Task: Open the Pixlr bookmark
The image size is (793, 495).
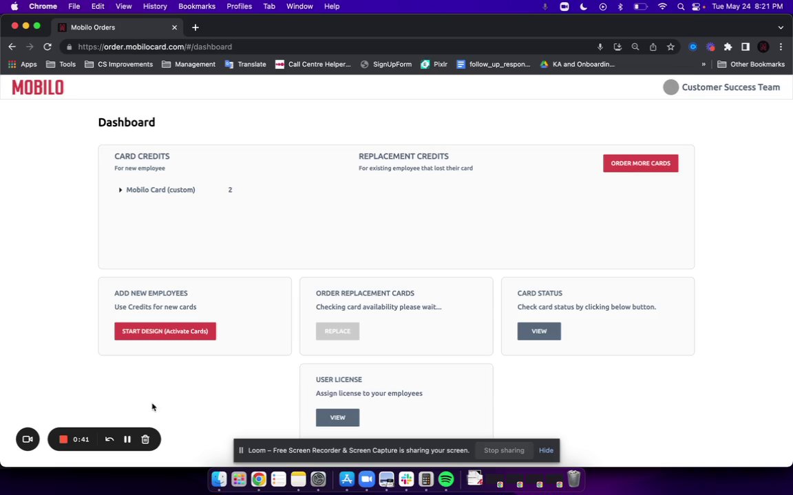Action: click(434, 64)
